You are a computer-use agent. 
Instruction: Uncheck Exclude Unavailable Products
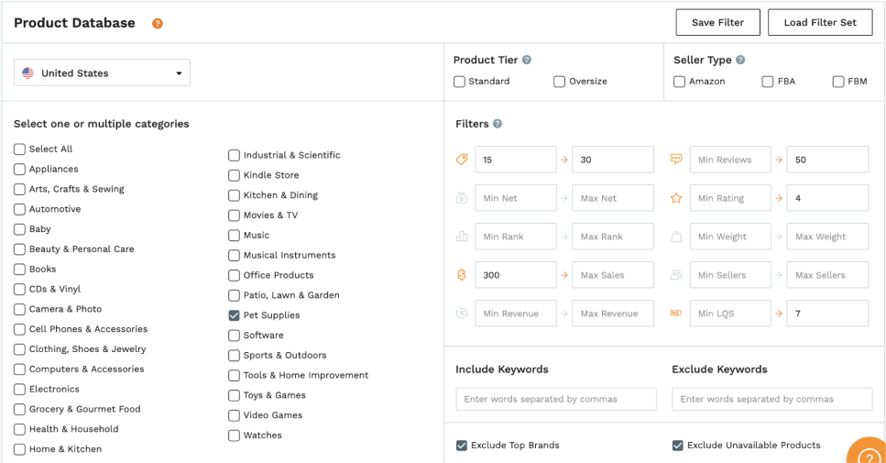[x=677, y=445]
